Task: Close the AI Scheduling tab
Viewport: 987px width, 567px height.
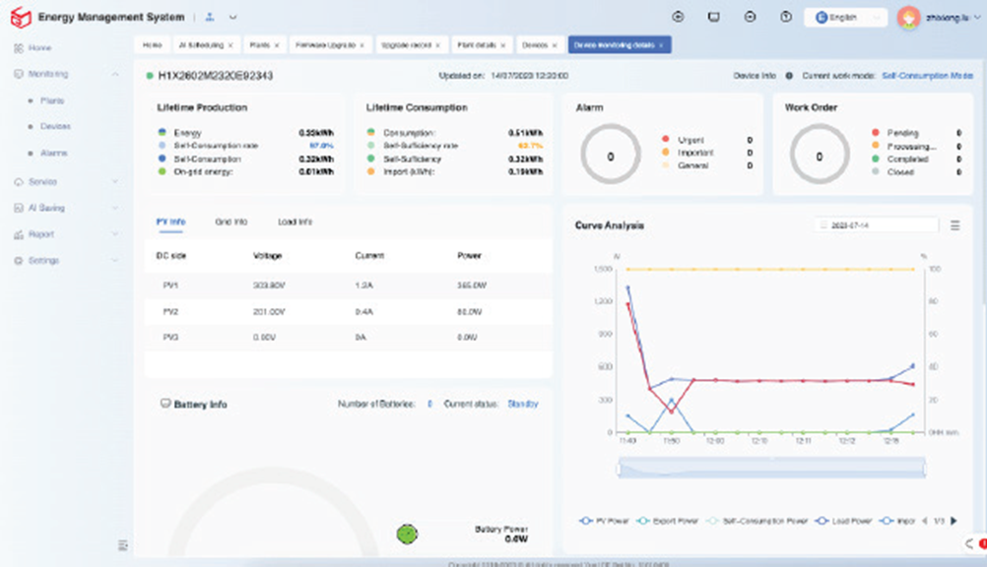Action: [x=230, y=45]
